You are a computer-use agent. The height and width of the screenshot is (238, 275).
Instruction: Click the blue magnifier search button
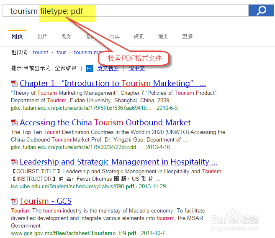coord(261,11)
